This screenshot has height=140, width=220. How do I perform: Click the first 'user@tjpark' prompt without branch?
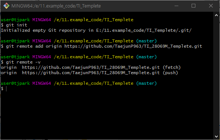point(15,20)
